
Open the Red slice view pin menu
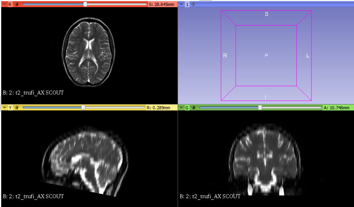(x=4, y=4)
